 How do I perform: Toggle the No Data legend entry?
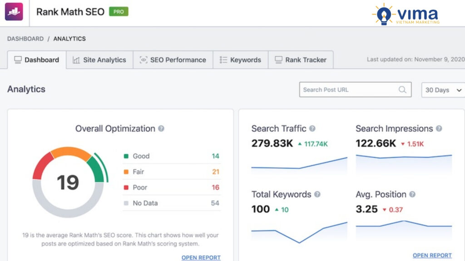[145, 203]
